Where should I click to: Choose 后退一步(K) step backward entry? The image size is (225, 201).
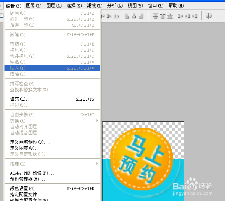click(x=52, y=25)
